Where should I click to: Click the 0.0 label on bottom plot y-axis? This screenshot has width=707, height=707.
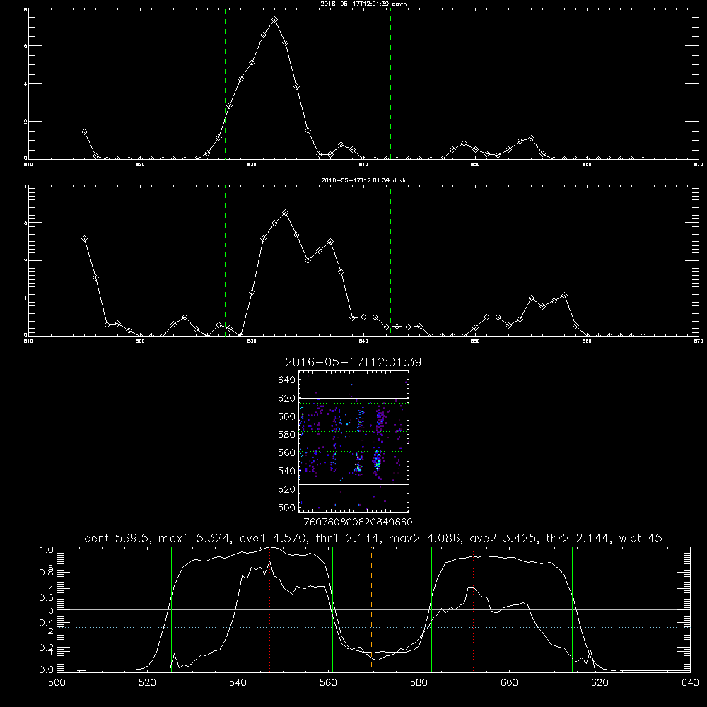click(x=47, y=670)
